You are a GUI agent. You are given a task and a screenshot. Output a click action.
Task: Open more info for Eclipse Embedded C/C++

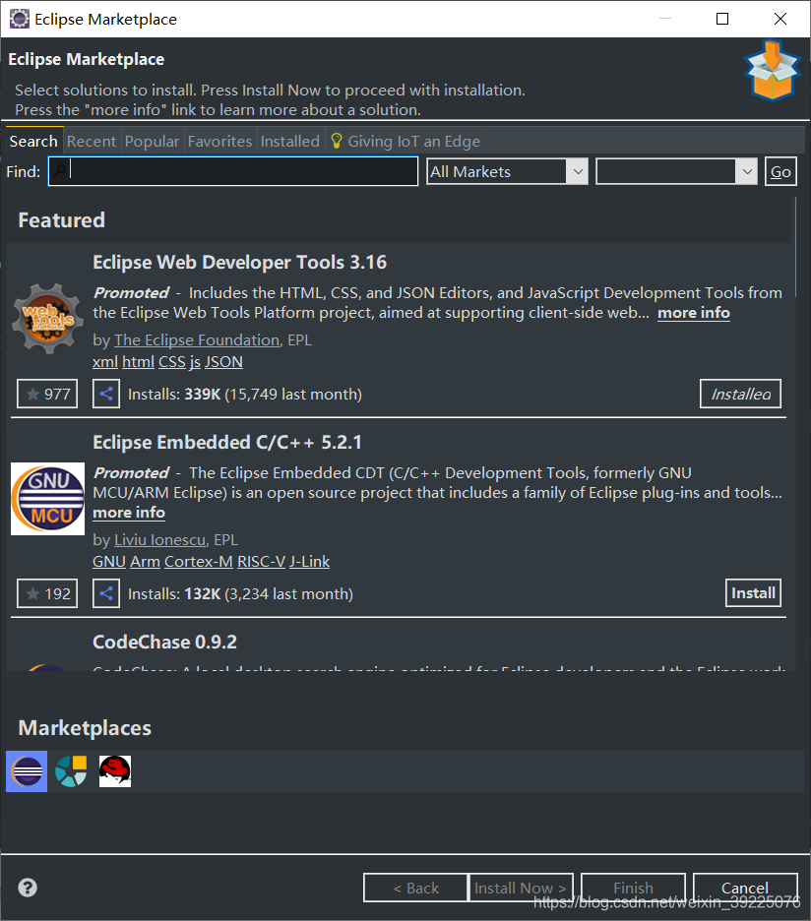(x=129, y=513)
